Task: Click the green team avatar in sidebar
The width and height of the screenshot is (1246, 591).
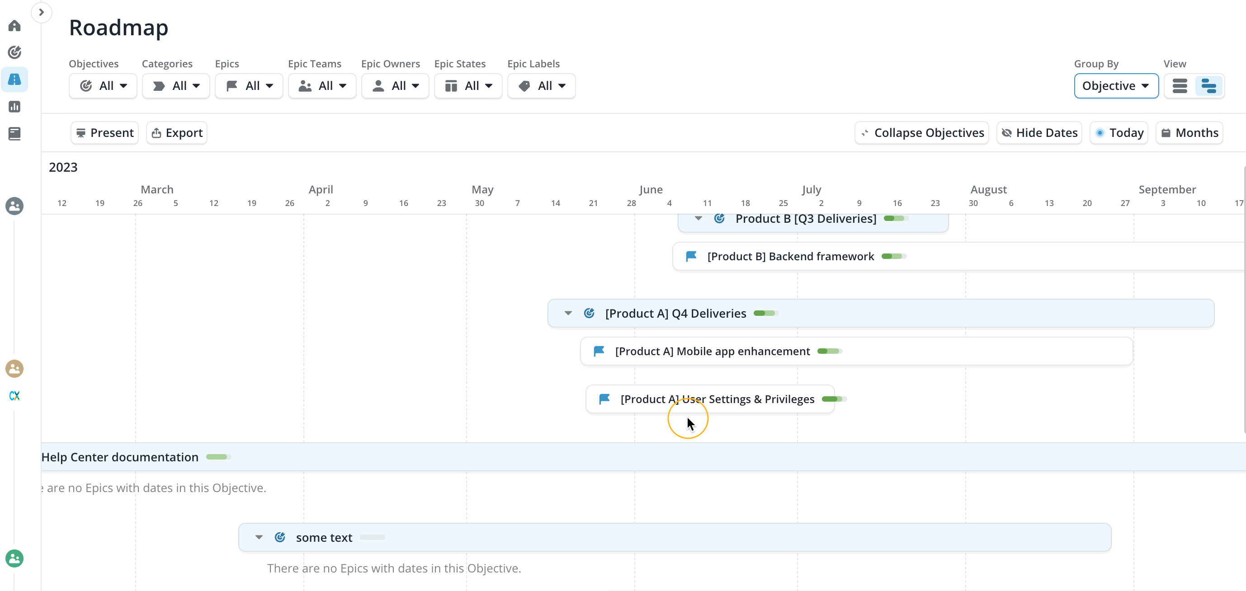Action: [14, 558]
